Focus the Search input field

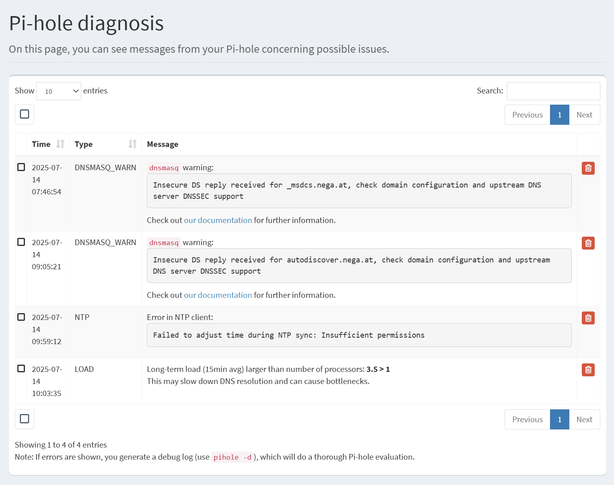[553, 91]
